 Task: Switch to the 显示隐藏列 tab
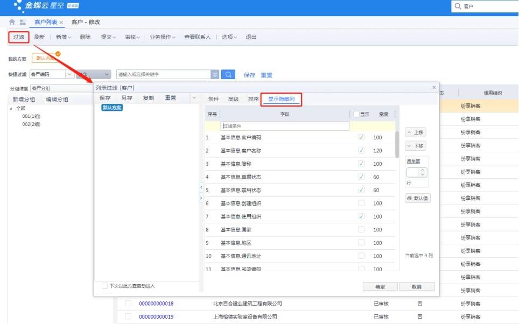[x=281, y=99]
